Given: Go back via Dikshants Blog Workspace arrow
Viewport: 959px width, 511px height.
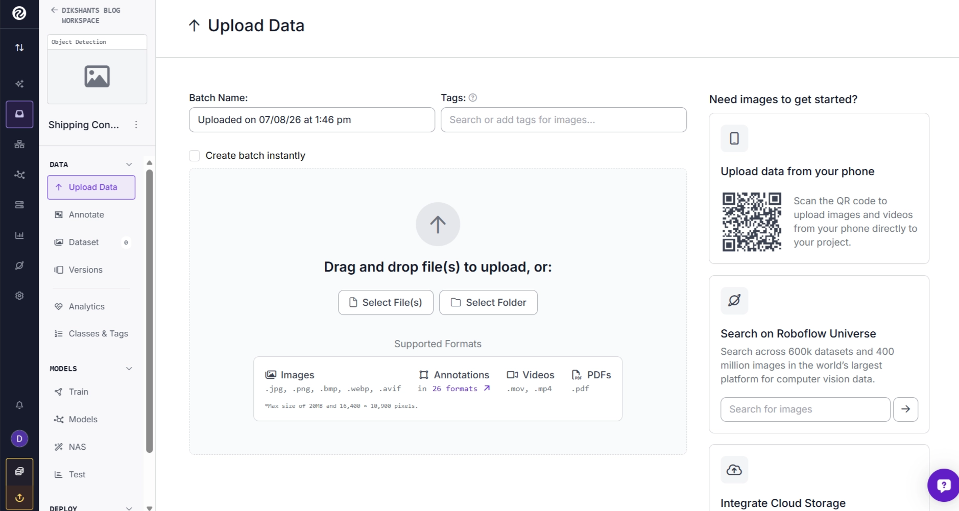Looking at the screenshot, I should (x=54, y=10).
